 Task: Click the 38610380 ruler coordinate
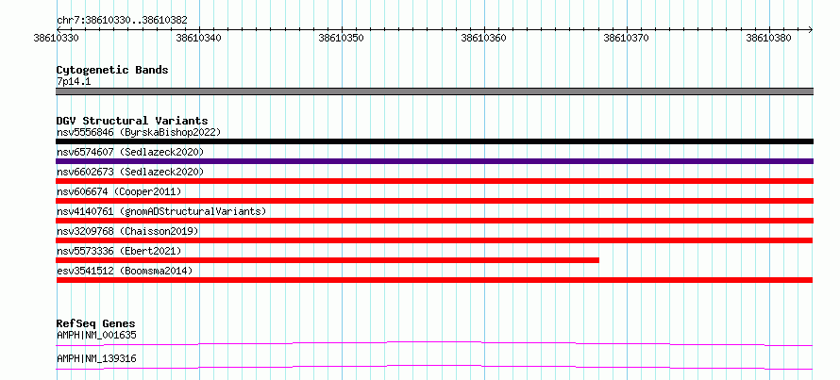[769, 38]
